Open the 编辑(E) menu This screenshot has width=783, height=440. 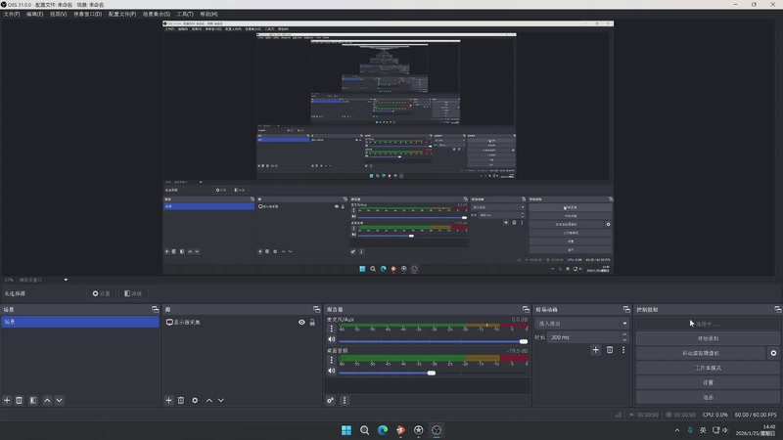[x=34, y=14]
